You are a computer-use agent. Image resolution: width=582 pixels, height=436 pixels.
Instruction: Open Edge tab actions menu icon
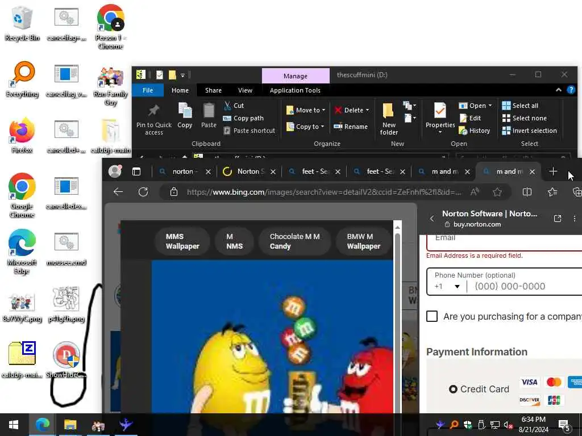click(x=136, y=171)
